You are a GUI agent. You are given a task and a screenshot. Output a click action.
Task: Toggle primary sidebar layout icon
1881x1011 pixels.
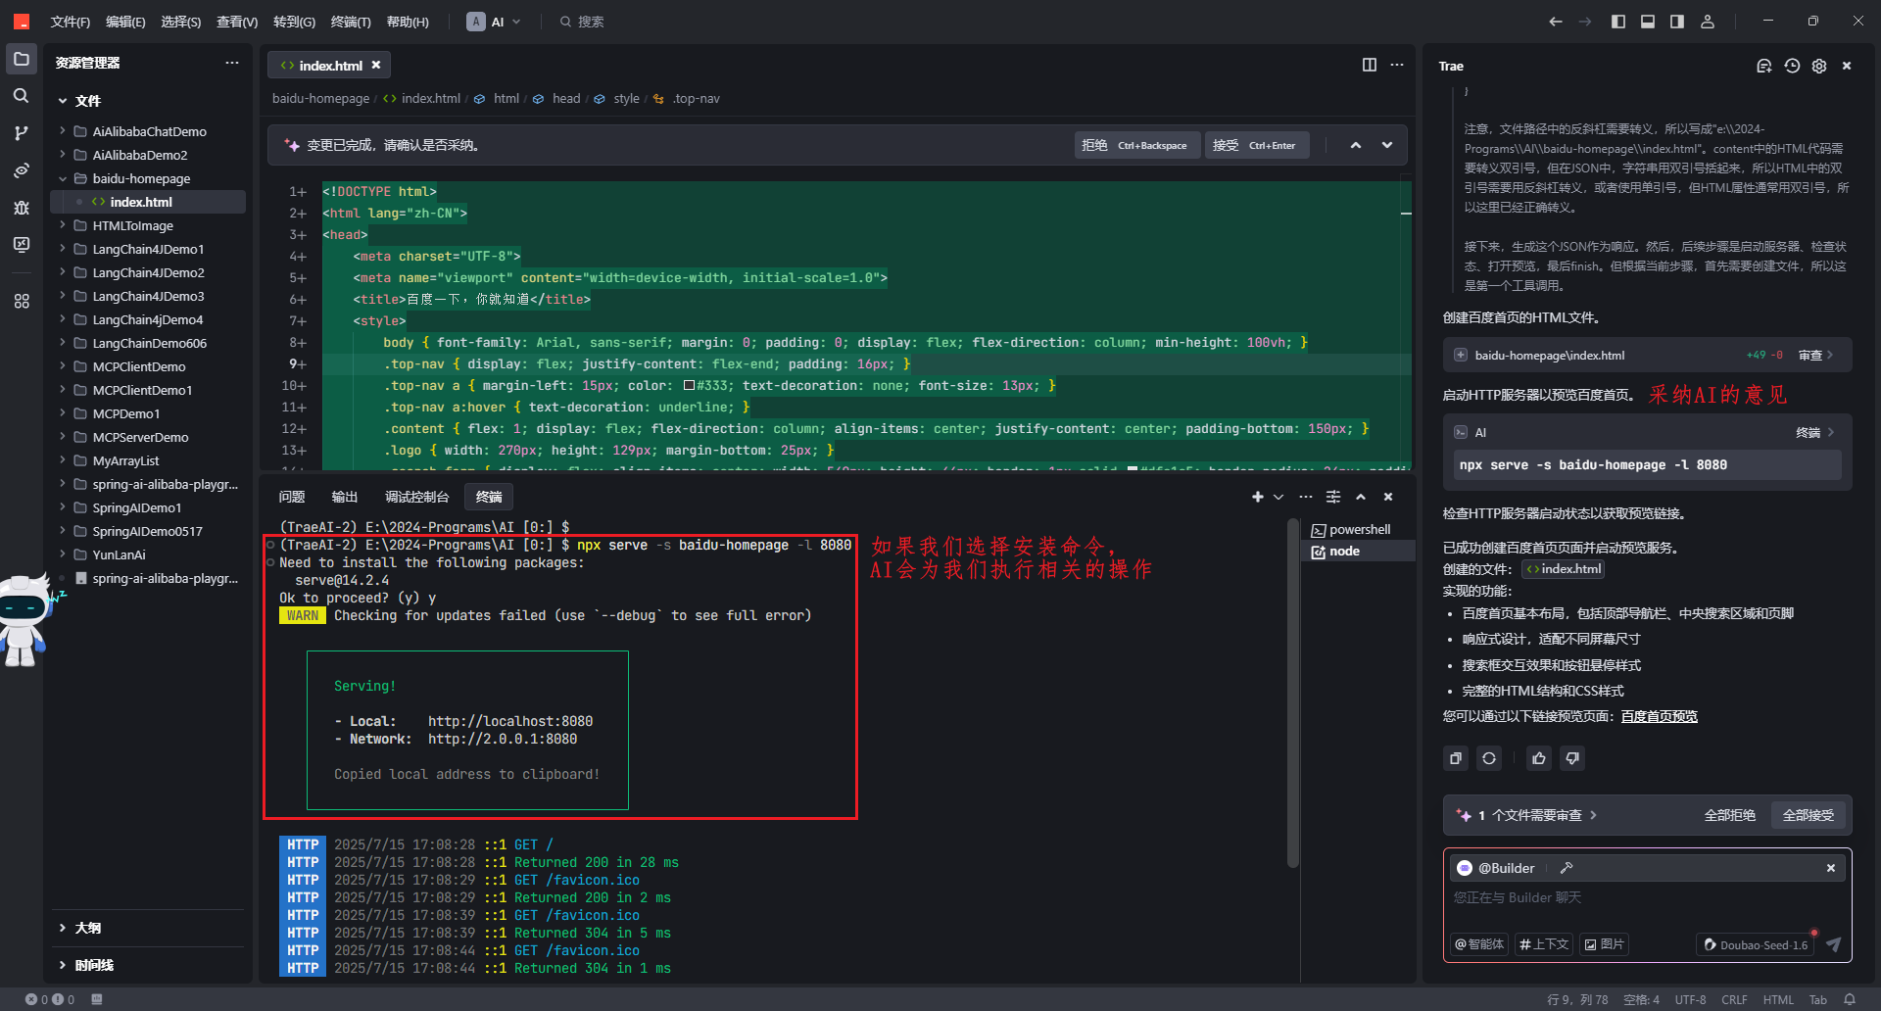1618,22
